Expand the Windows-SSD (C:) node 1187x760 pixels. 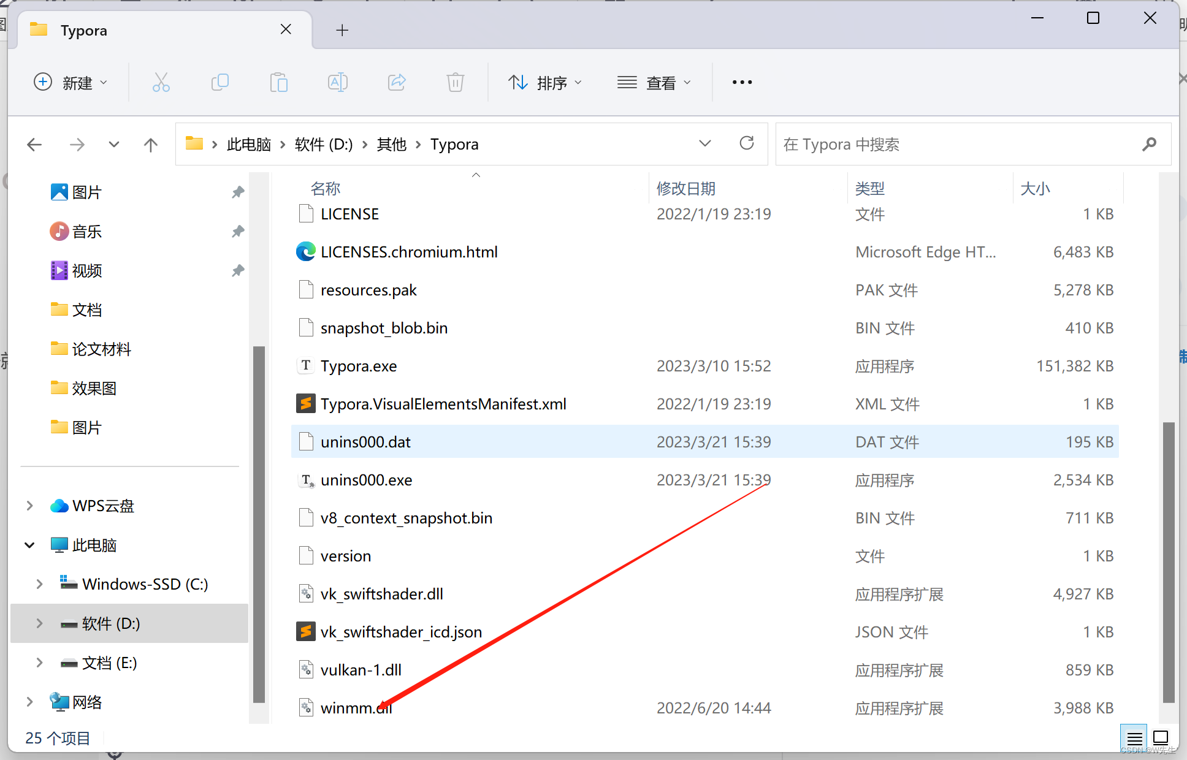[x=39, y=584]
